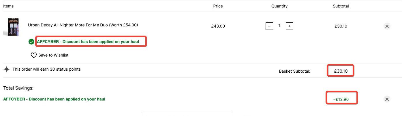Remove the AFFCYBER discount code
The height and width of the screenshot is (116, 402).
pyautogui.click(x=387, y=99)
